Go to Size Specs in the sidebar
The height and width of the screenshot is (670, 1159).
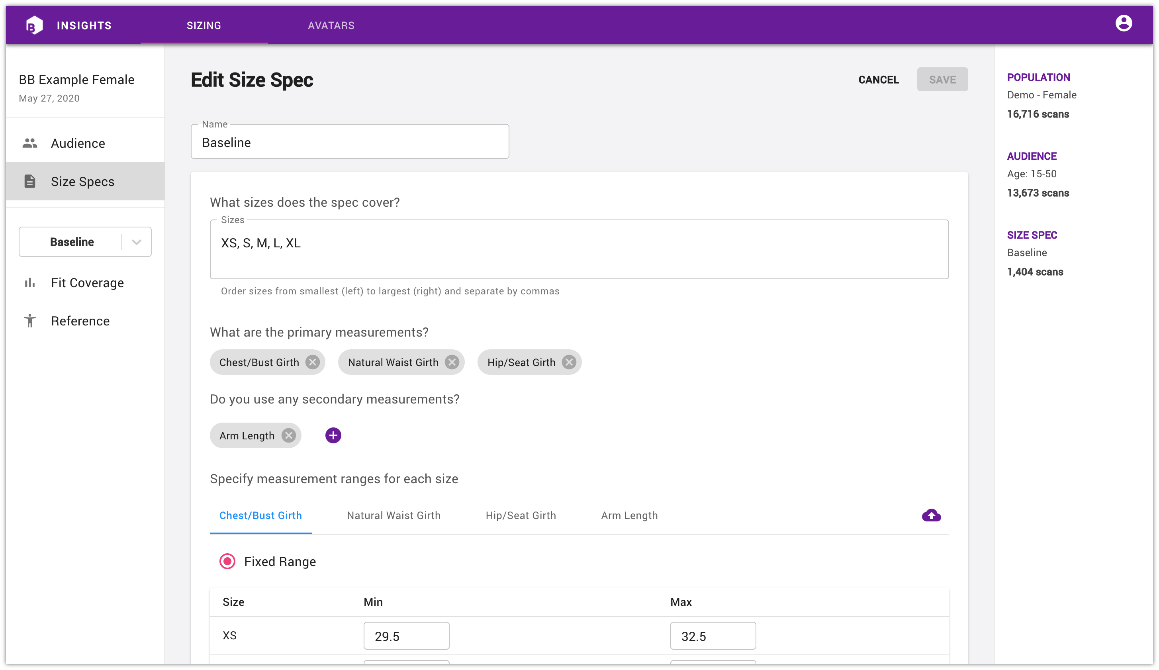click(85, 181)
